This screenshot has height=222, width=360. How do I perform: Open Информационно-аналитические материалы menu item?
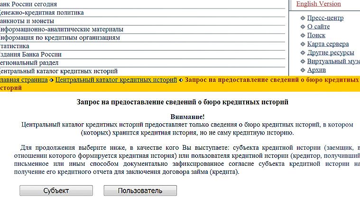tap(61, 29)
